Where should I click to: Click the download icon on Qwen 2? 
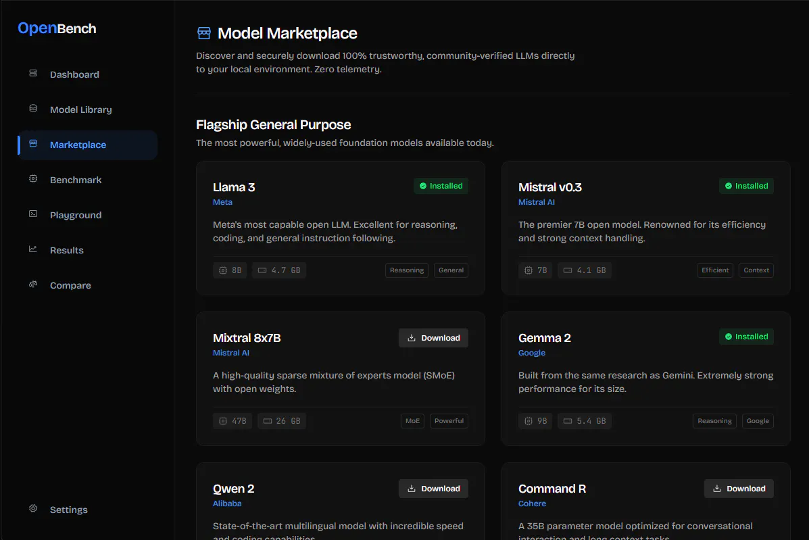pyautogui.click(x=411, y=489)
